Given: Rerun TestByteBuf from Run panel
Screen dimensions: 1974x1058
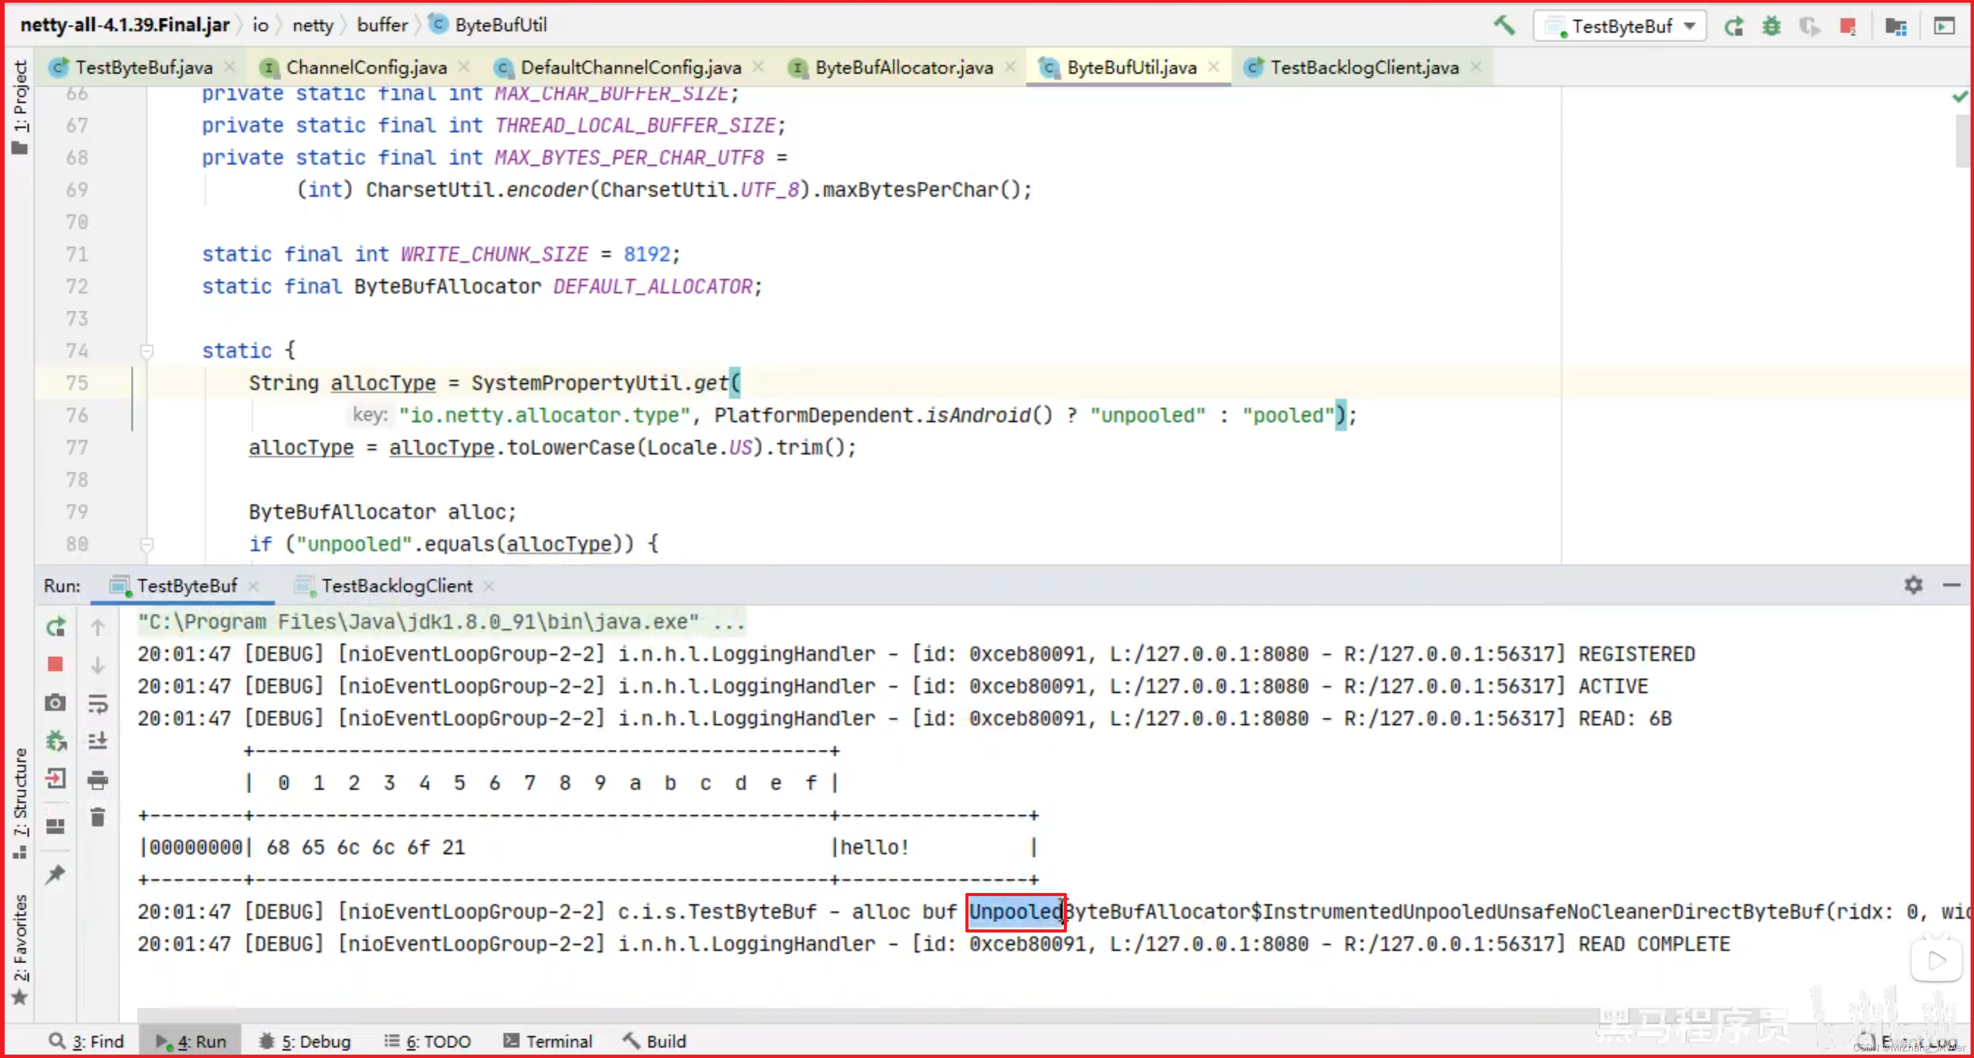Looking at the screenshot, I should coord(55,627).
